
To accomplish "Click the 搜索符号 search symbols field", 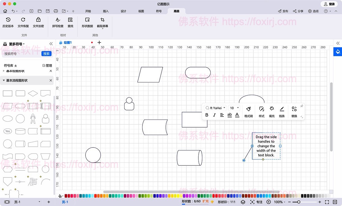I will [21, 54].
